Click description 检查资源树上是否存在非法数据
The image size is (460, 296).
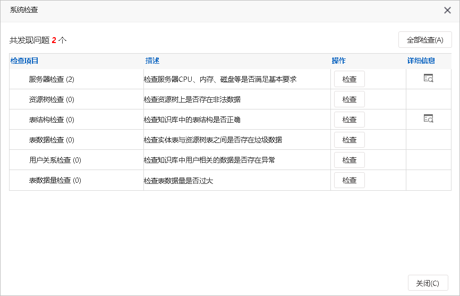click(x=192, y=99)
